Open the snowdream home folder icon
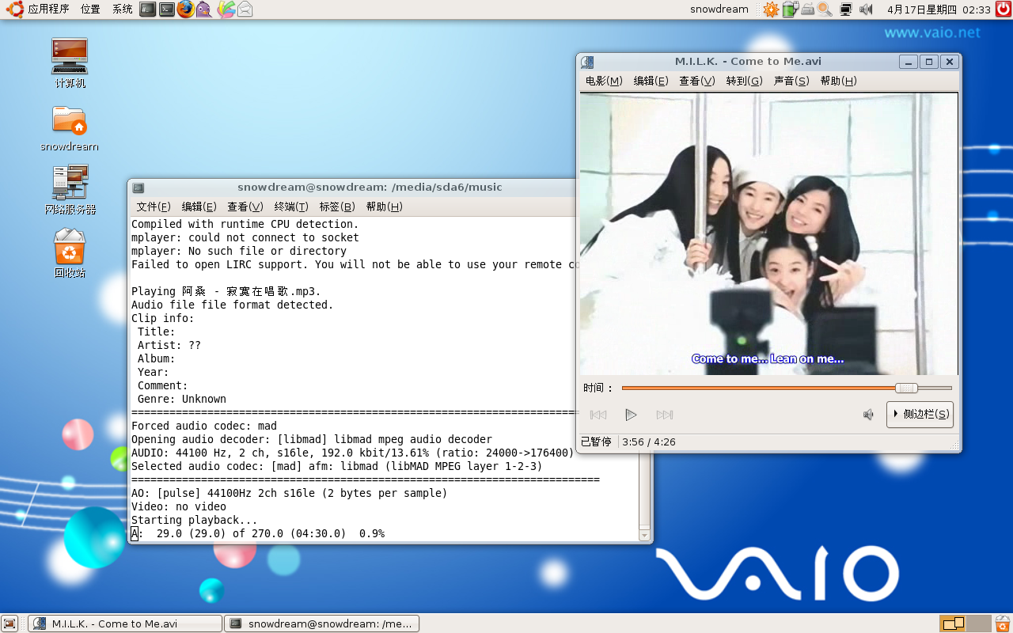 [70, 128]
